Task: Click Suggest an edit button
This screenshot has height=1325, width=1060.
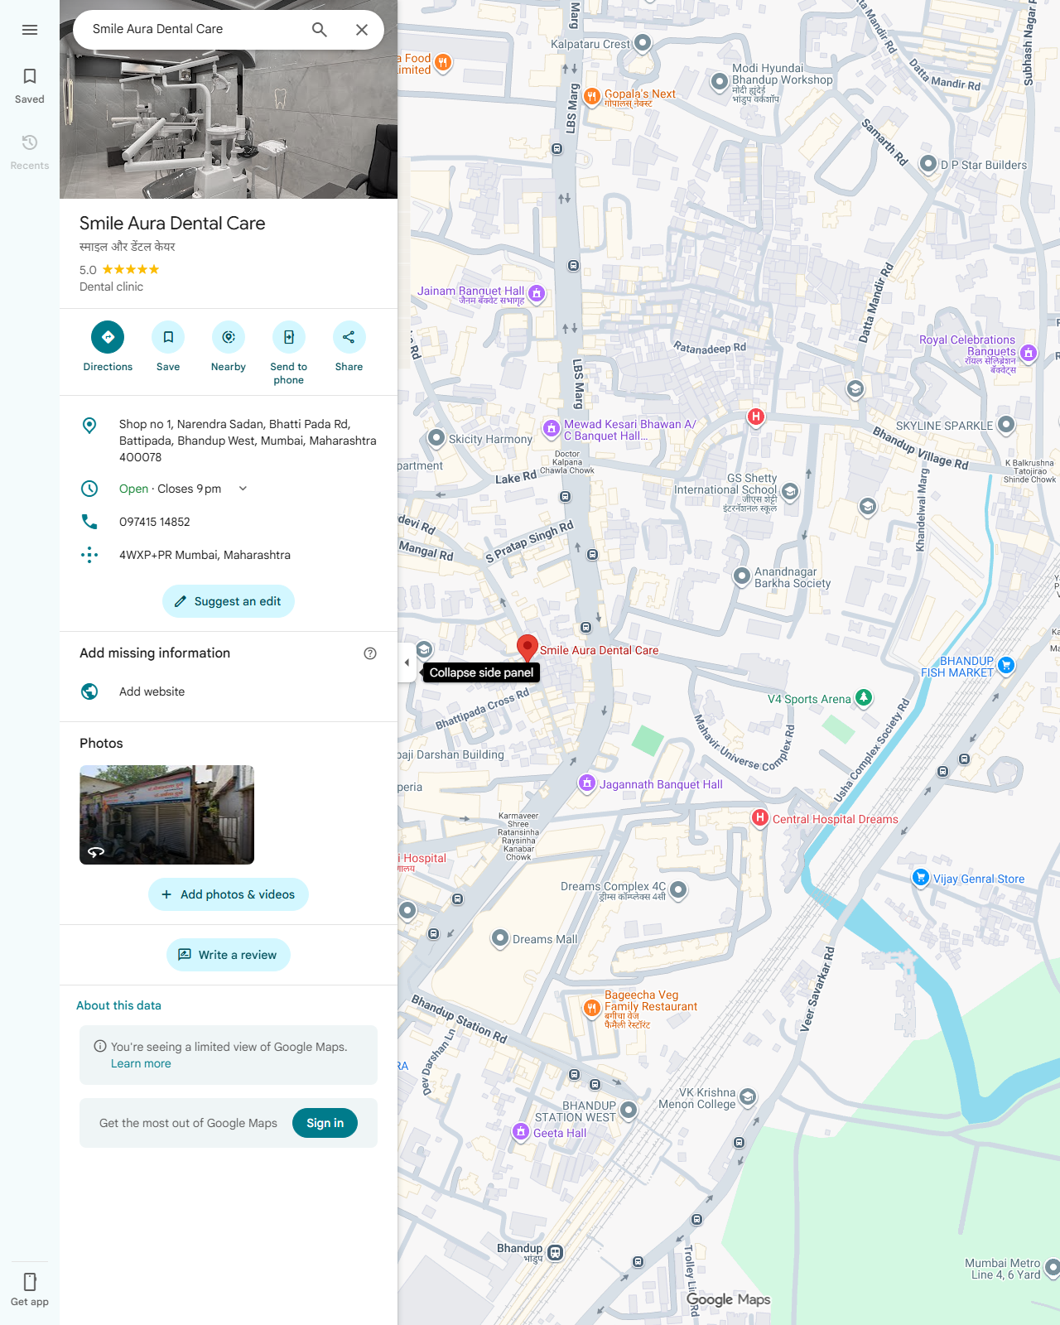Action: pyautogui.click(x=229, y=601)
